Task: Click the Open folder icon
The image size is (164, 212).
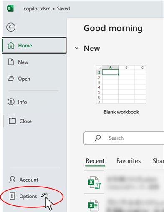Action: (x=11, y=78)
